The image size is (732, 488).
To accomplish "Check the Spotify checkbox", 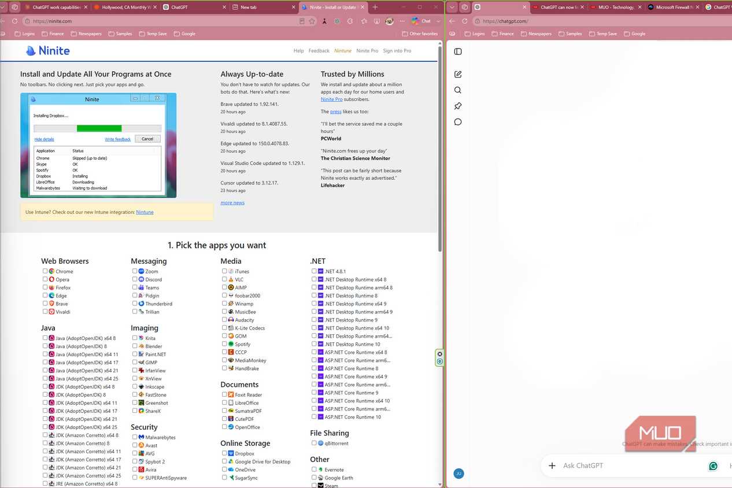I will (224, 344).
